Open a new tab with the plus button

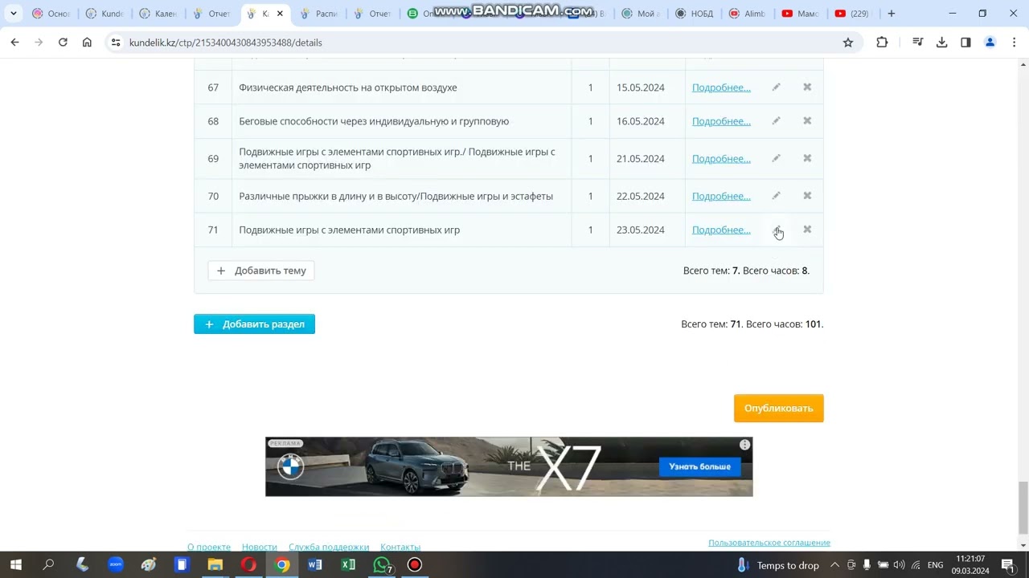coord(891,14)
